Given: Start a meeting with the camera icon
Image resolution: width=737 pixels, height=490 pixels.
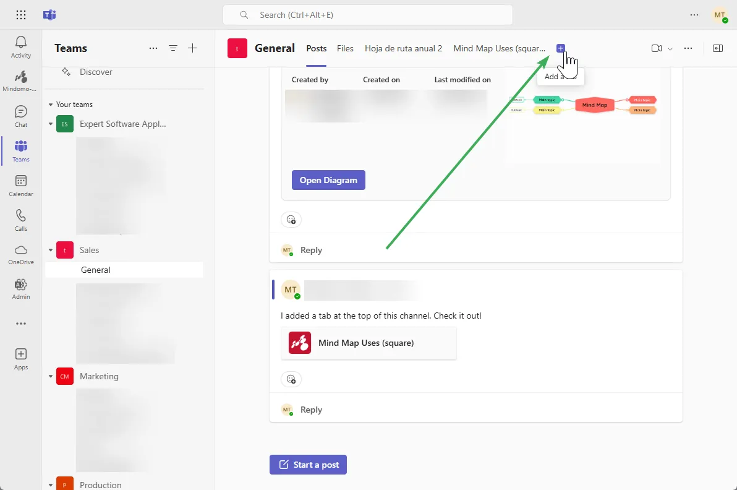Looking at the screenshot, I should [x=657, y=48].
